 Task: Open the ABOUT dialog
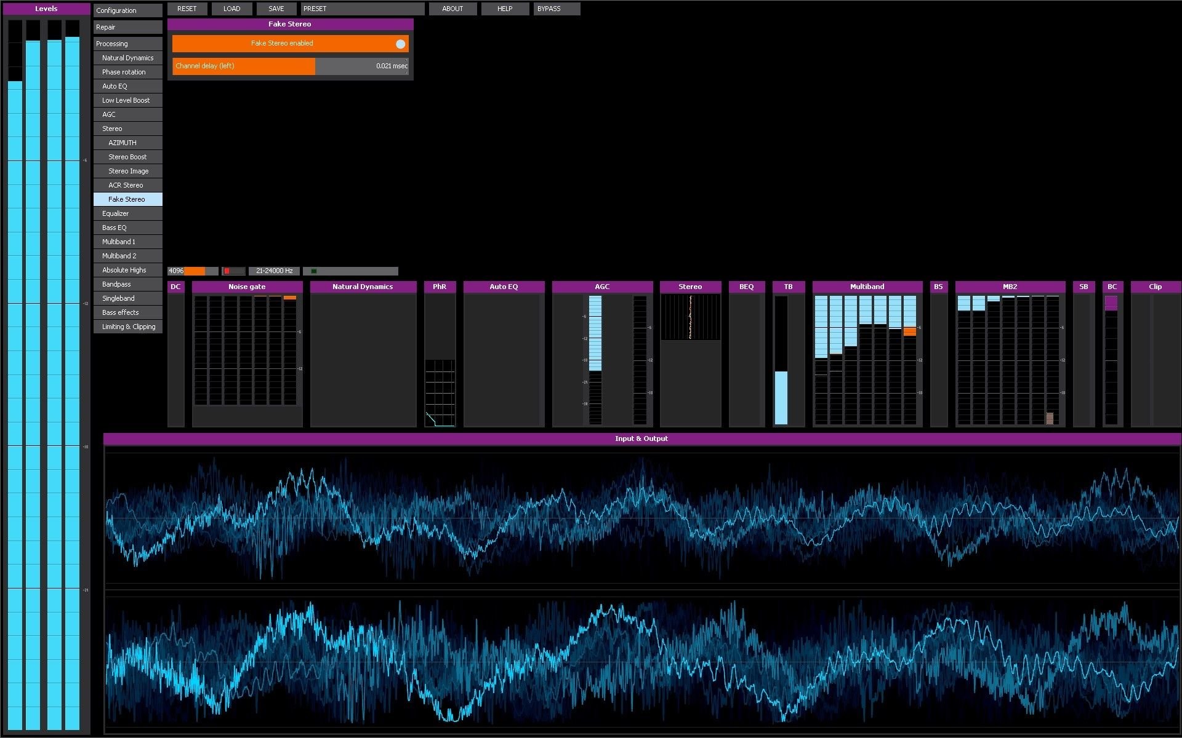coord(452,9)
